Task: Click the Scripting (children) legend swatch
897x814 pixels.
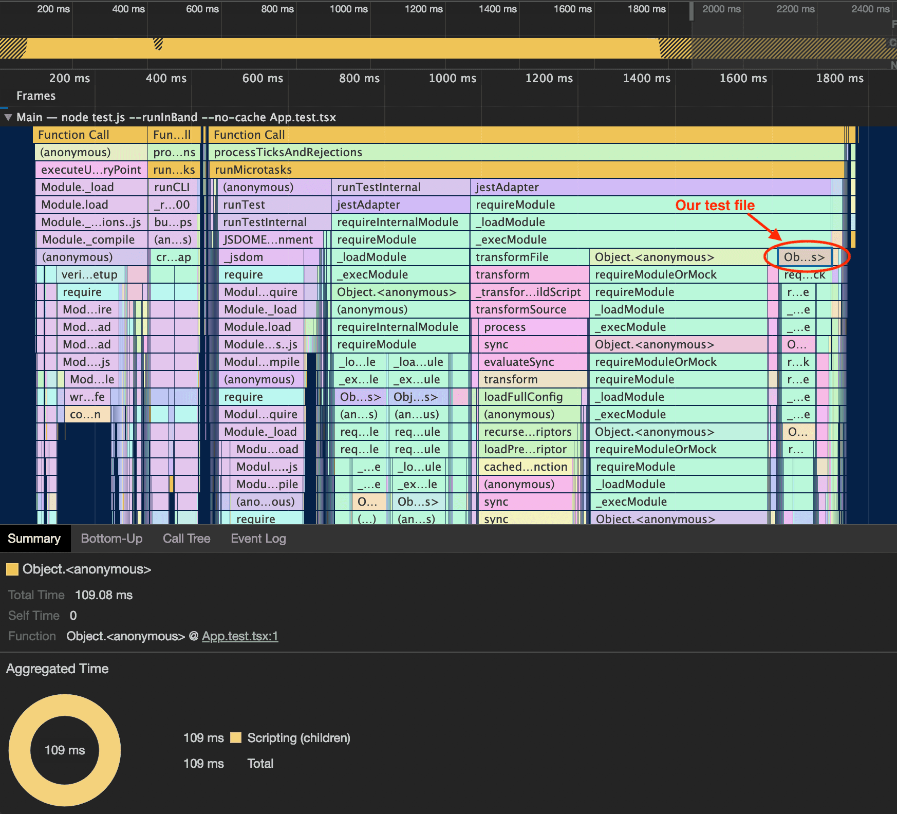Action: (x=236, y=738)
